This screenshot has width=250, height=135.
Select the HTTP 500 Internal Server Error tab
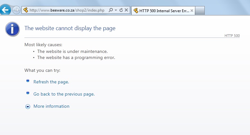(x=163, y=11)
